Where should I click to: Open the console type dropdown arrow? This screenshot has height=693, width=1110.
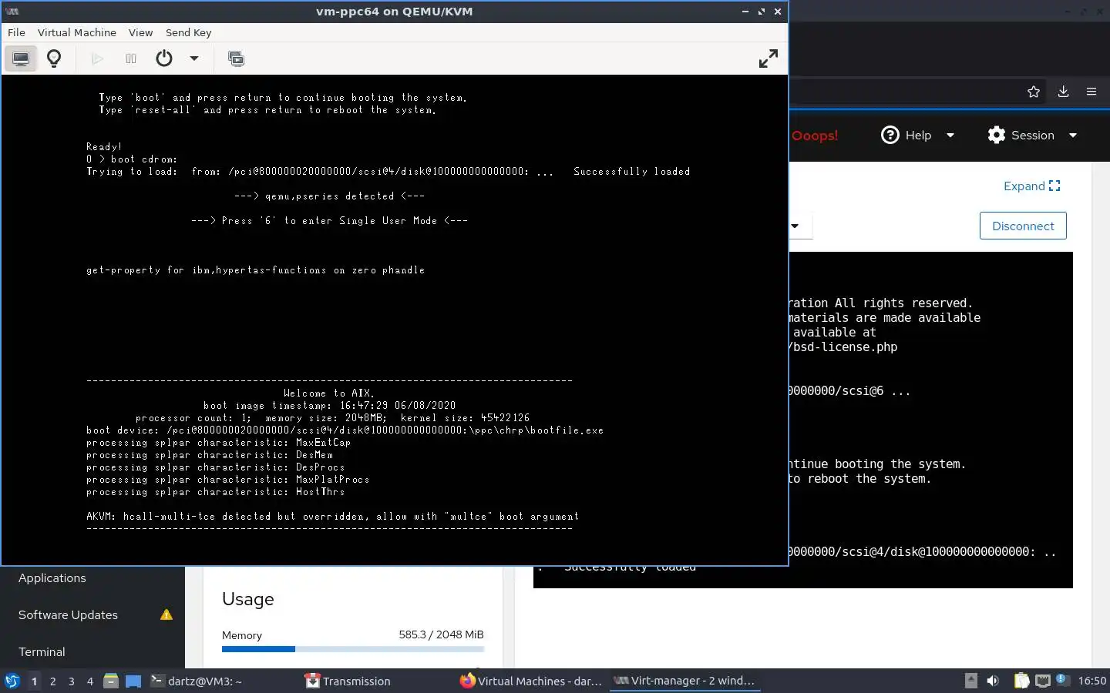click(x=795, y=226)
